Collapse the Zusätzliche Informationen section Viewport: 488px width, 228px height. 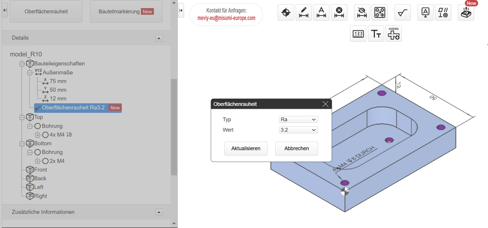click(159, 212)
